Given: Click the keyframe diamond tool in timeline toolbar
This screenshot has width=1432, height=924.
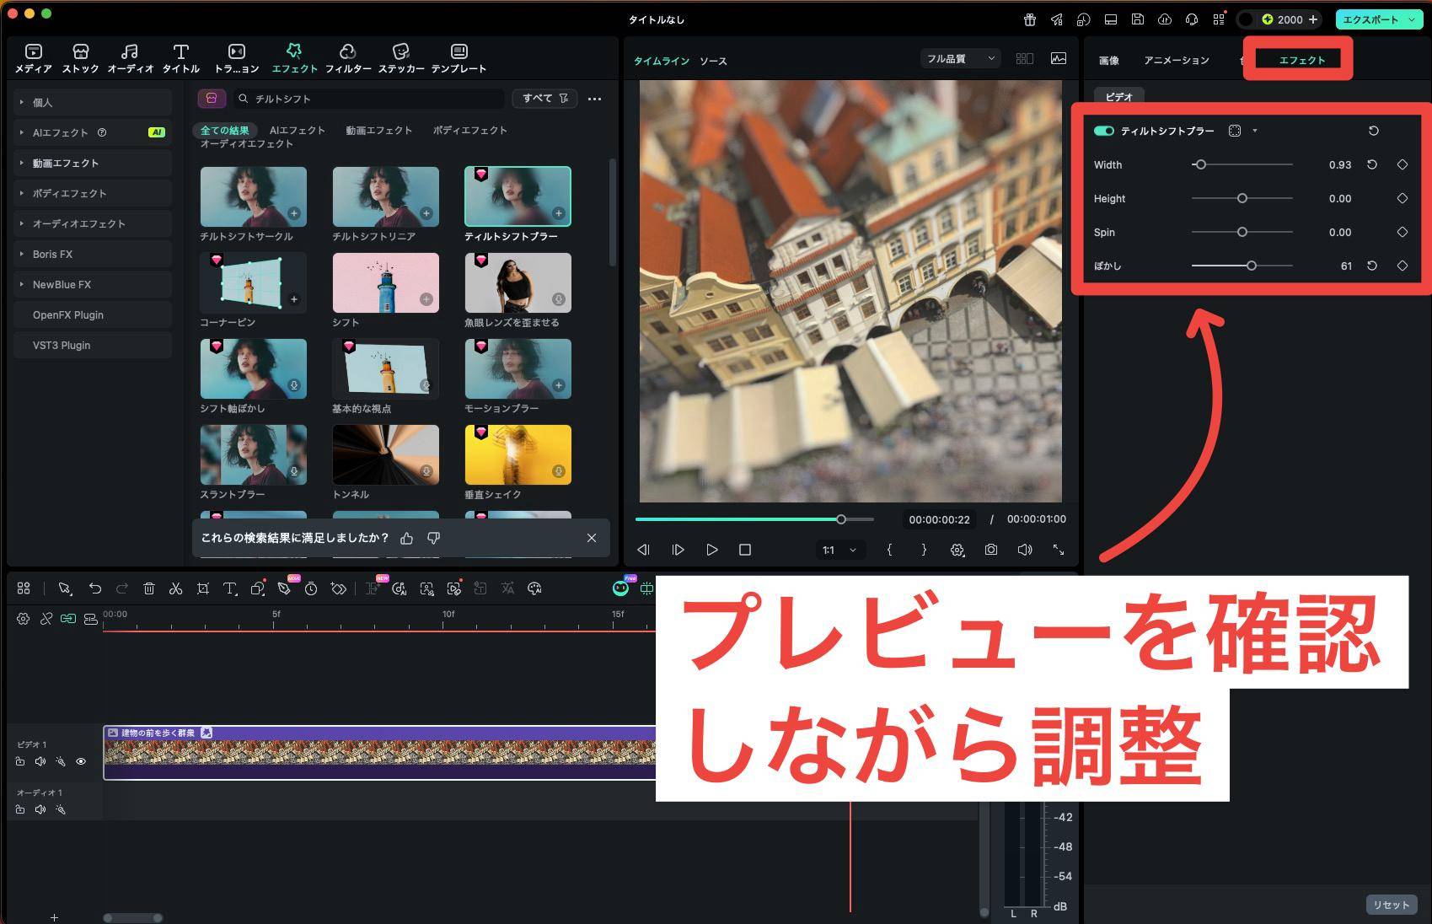Looking at the screenshot, I should tap(338, 588).
